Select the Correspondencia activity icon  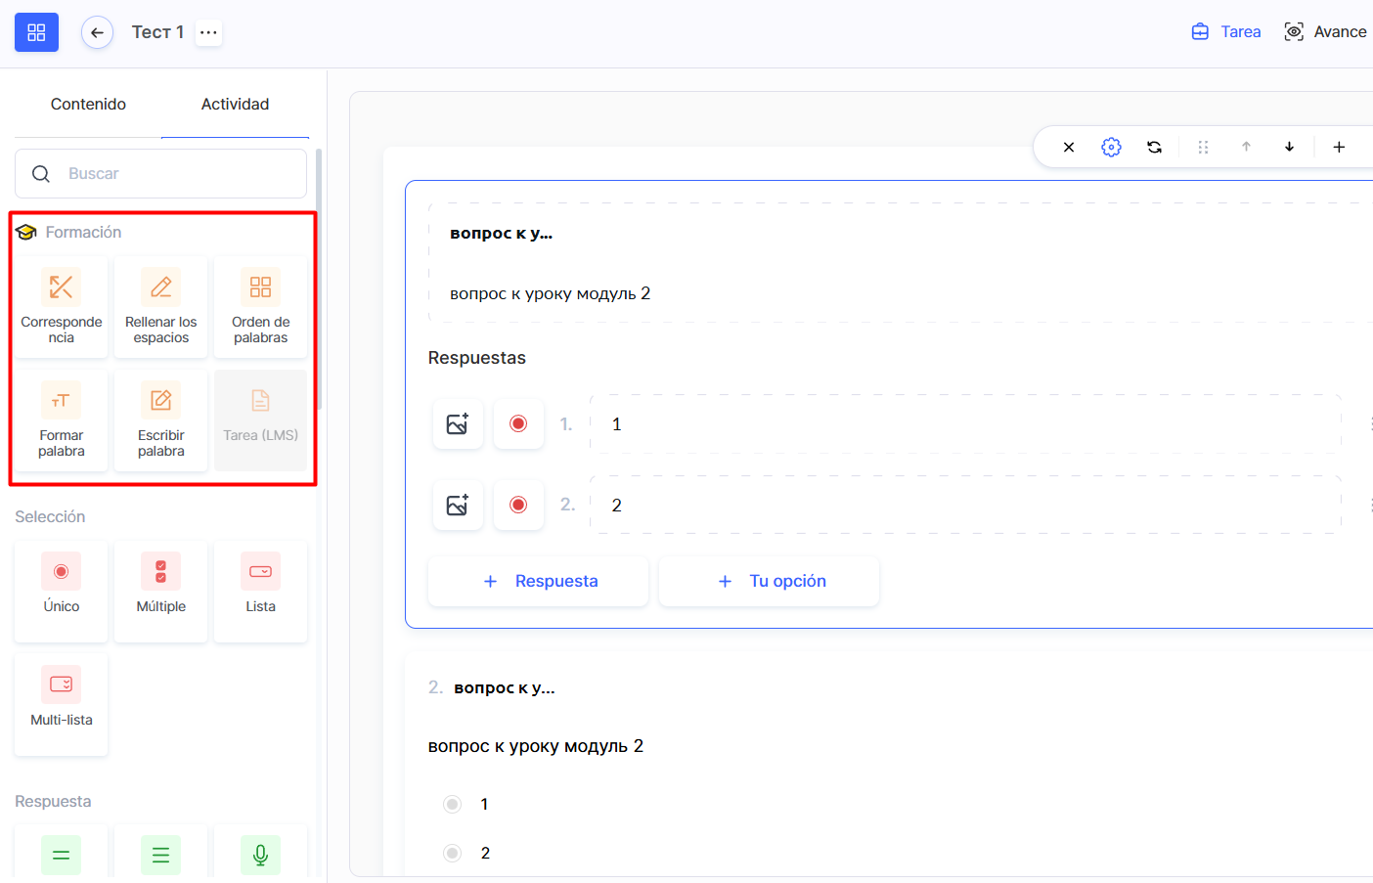[x=61, y=287]
